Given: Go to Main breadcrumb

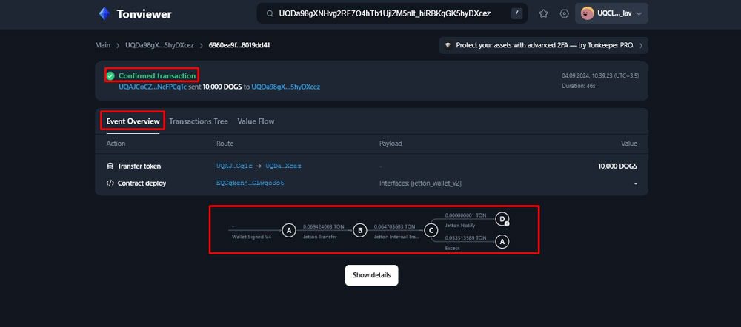Looking at the screenshot, I should coord(102,45).
